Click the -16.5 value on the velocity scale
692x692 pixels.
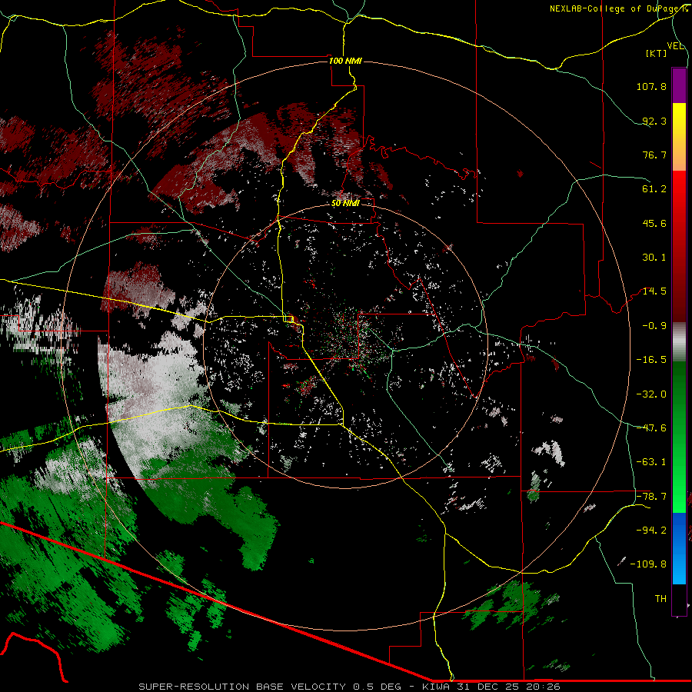click(651, 360)
